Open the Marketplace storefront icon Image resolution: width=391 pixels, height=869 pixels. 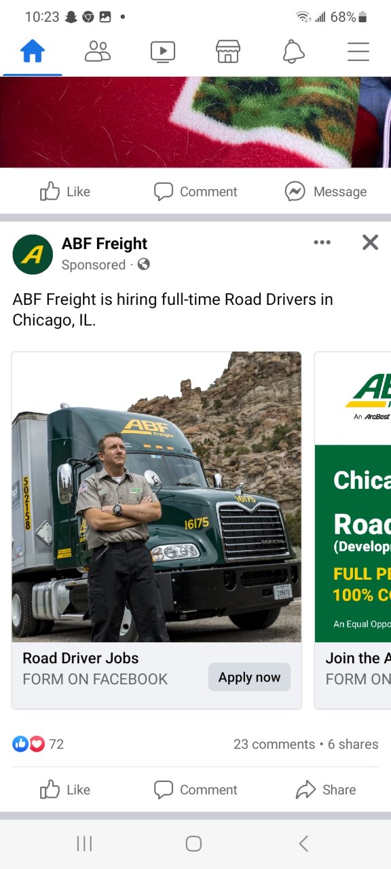pyautogui.click(x=228, y=52)
